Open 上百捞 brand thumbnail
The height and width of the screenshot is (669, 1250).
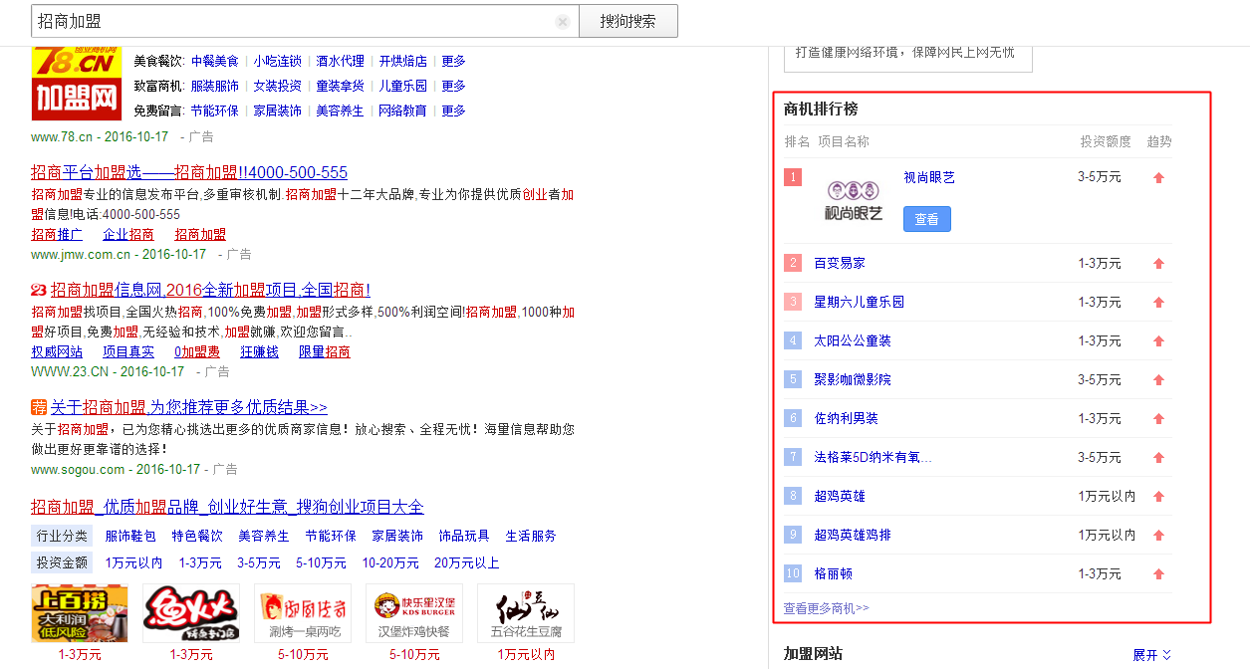(80, 613)
